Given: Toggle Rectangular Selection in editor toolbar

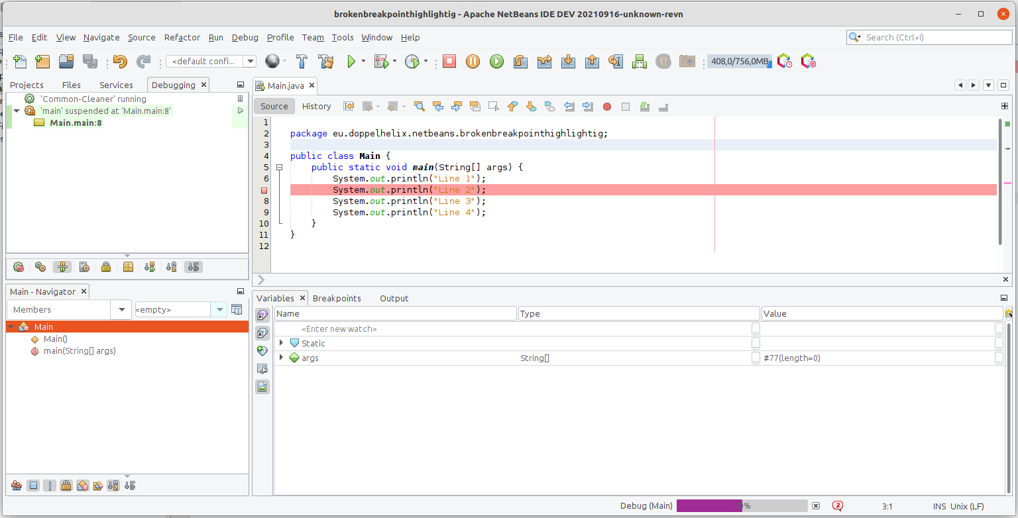Looking at the screenshot, I should point(493,106).
